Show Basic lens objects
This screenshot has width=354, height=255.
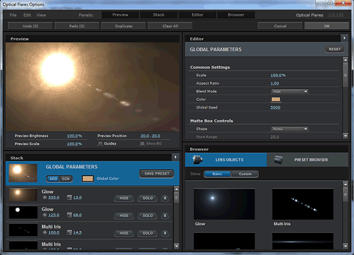click(217, 174)
